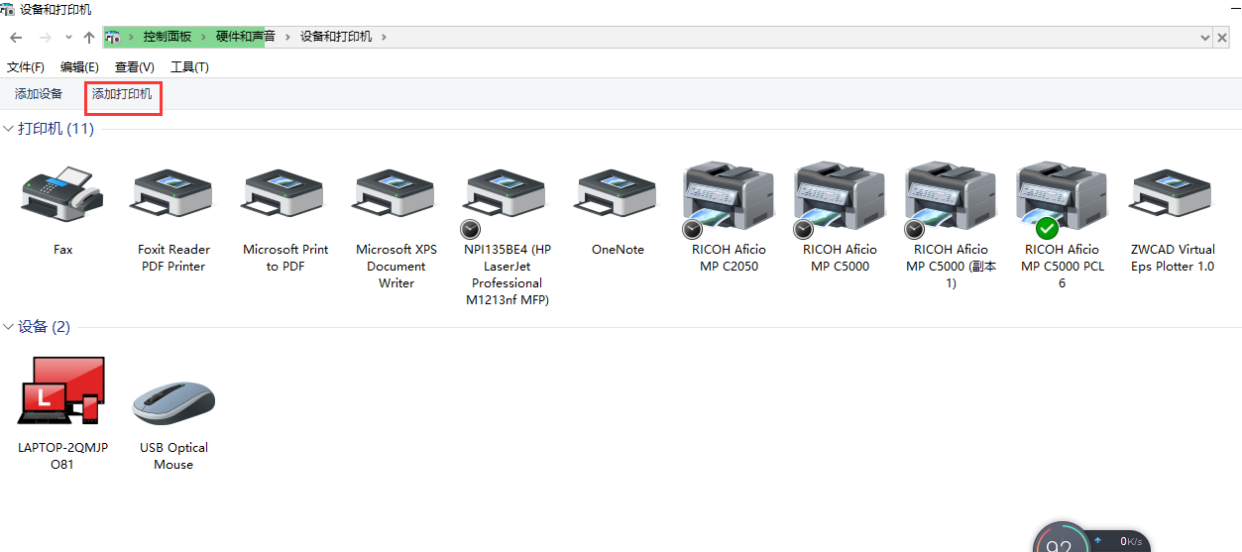Click the 添加打印机 button
The width and height of the screenshot is (1242, 552).
coord(122,94)
